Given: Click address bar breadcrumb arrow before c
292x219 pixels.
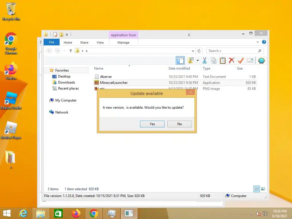Looking at the screenshot, I should tap(82, 51).
